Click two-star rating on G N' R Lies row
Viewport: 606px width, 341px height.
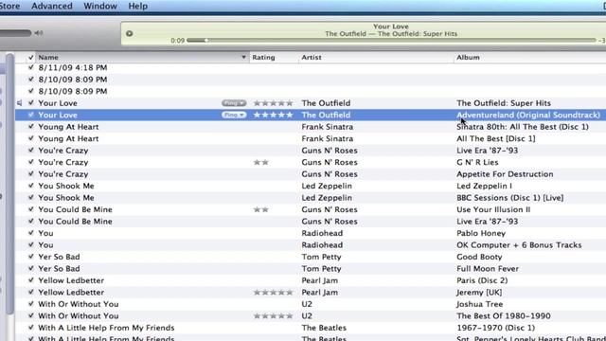261,162
